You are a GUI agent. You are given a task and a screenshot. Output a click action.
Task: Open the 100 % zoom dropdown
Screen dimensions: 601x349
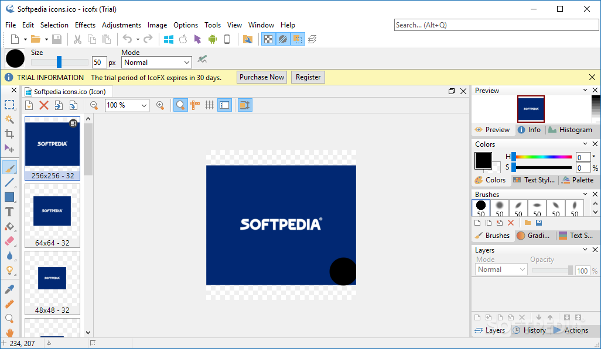(x=127, y=105)
